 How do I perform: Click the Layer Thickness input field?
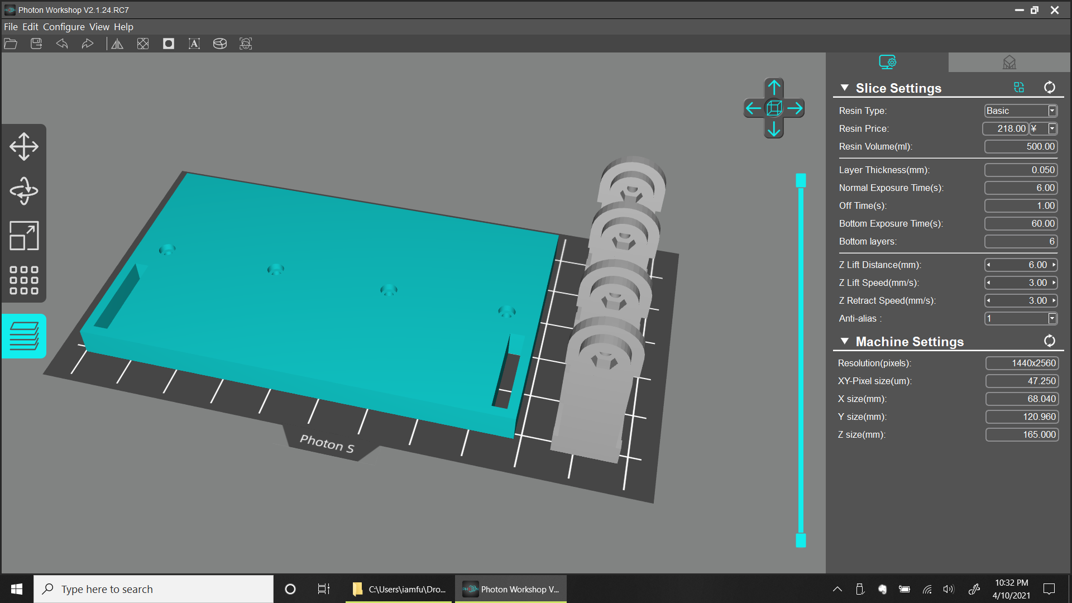pos(1021,170)
